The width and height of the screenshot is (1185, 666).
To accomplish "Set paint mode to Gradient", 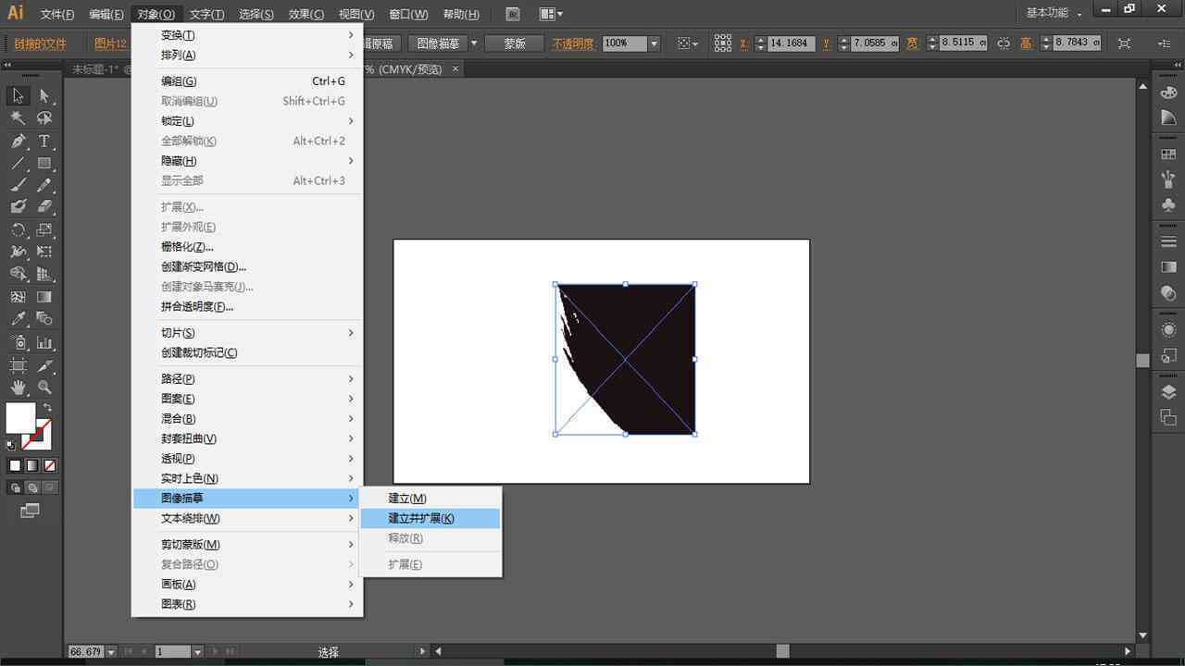I will (32, 465).
